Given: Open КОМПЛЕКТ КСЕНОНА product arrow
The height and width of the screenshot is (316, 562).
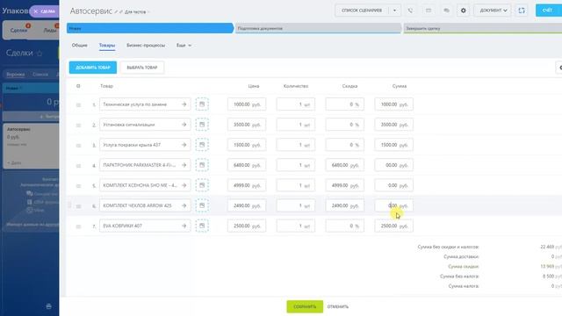Looking at the screenshot, I should [x=184, y=185].
